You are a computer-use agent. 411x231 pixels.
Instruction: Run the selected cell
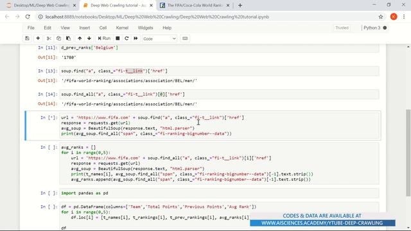click(x=104, y=38)
